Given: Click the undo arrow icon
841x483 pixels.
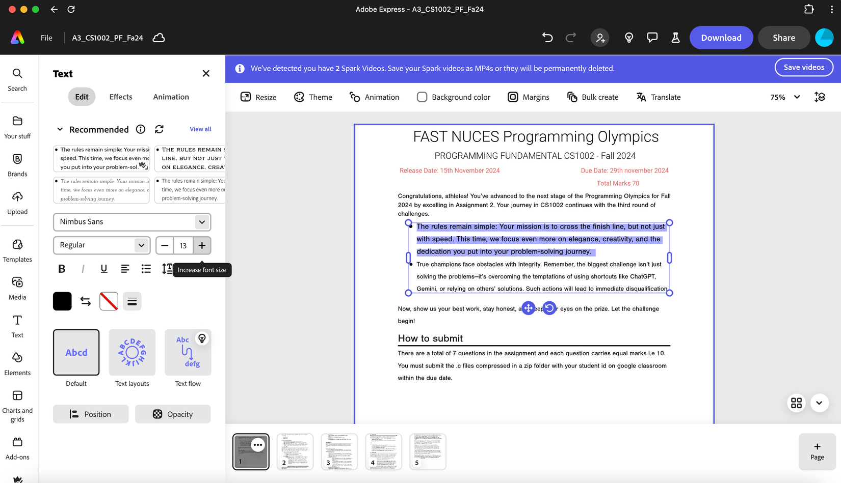Looking at the screenshot, I should pos(547,38).
